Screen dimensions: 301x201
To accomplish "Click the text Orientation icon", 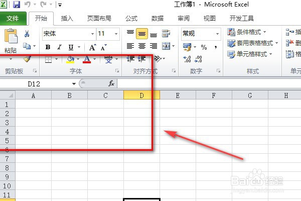I will (158, 58).
